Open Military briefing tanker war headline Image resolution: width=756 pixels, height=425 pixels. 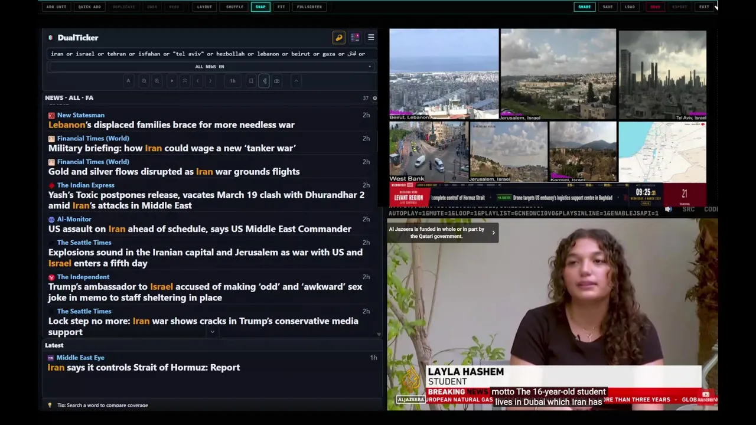pos(172,148)
